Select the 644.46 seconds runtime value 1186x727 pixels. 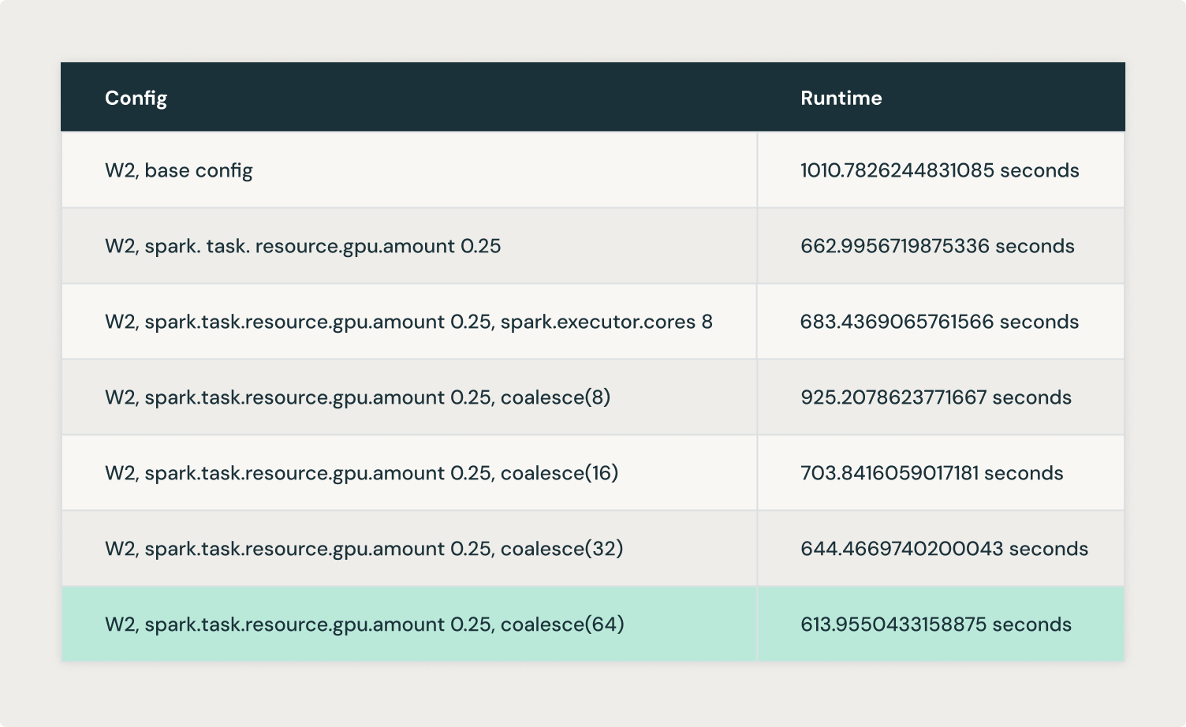pyautogui.click(x=944, y=549)
